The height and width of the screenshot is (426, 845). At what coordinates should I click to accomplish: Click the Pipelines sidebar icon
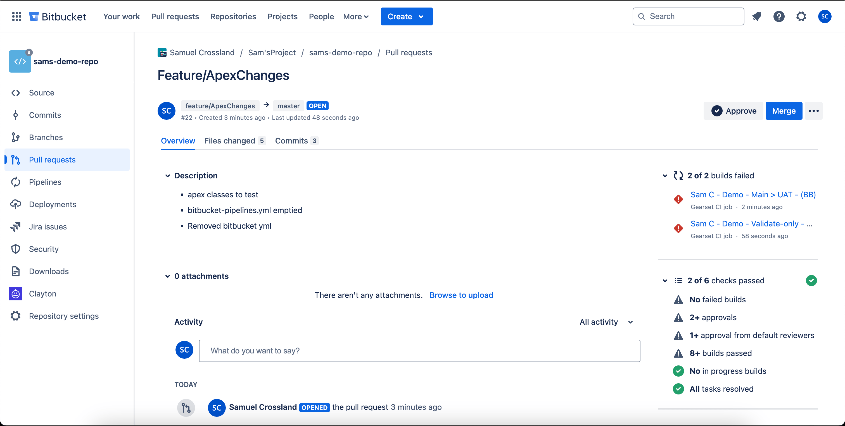coord(15,182)
